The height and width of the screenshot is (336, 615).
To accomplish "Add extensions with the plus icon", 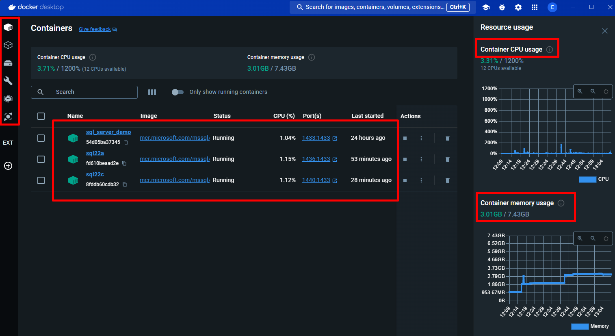I will click(8, 166).
